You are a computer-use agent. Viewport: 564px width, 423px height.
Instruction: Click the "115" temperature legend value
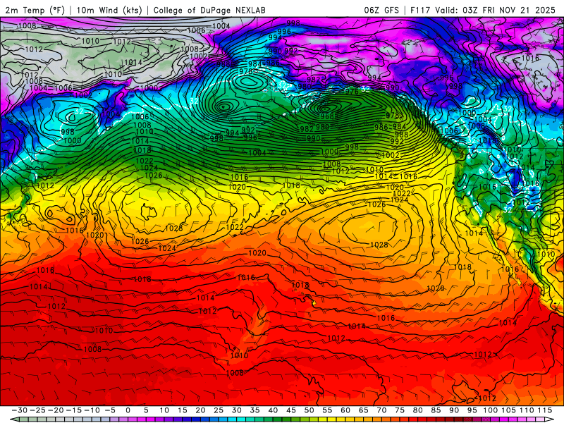coord(545,410)
